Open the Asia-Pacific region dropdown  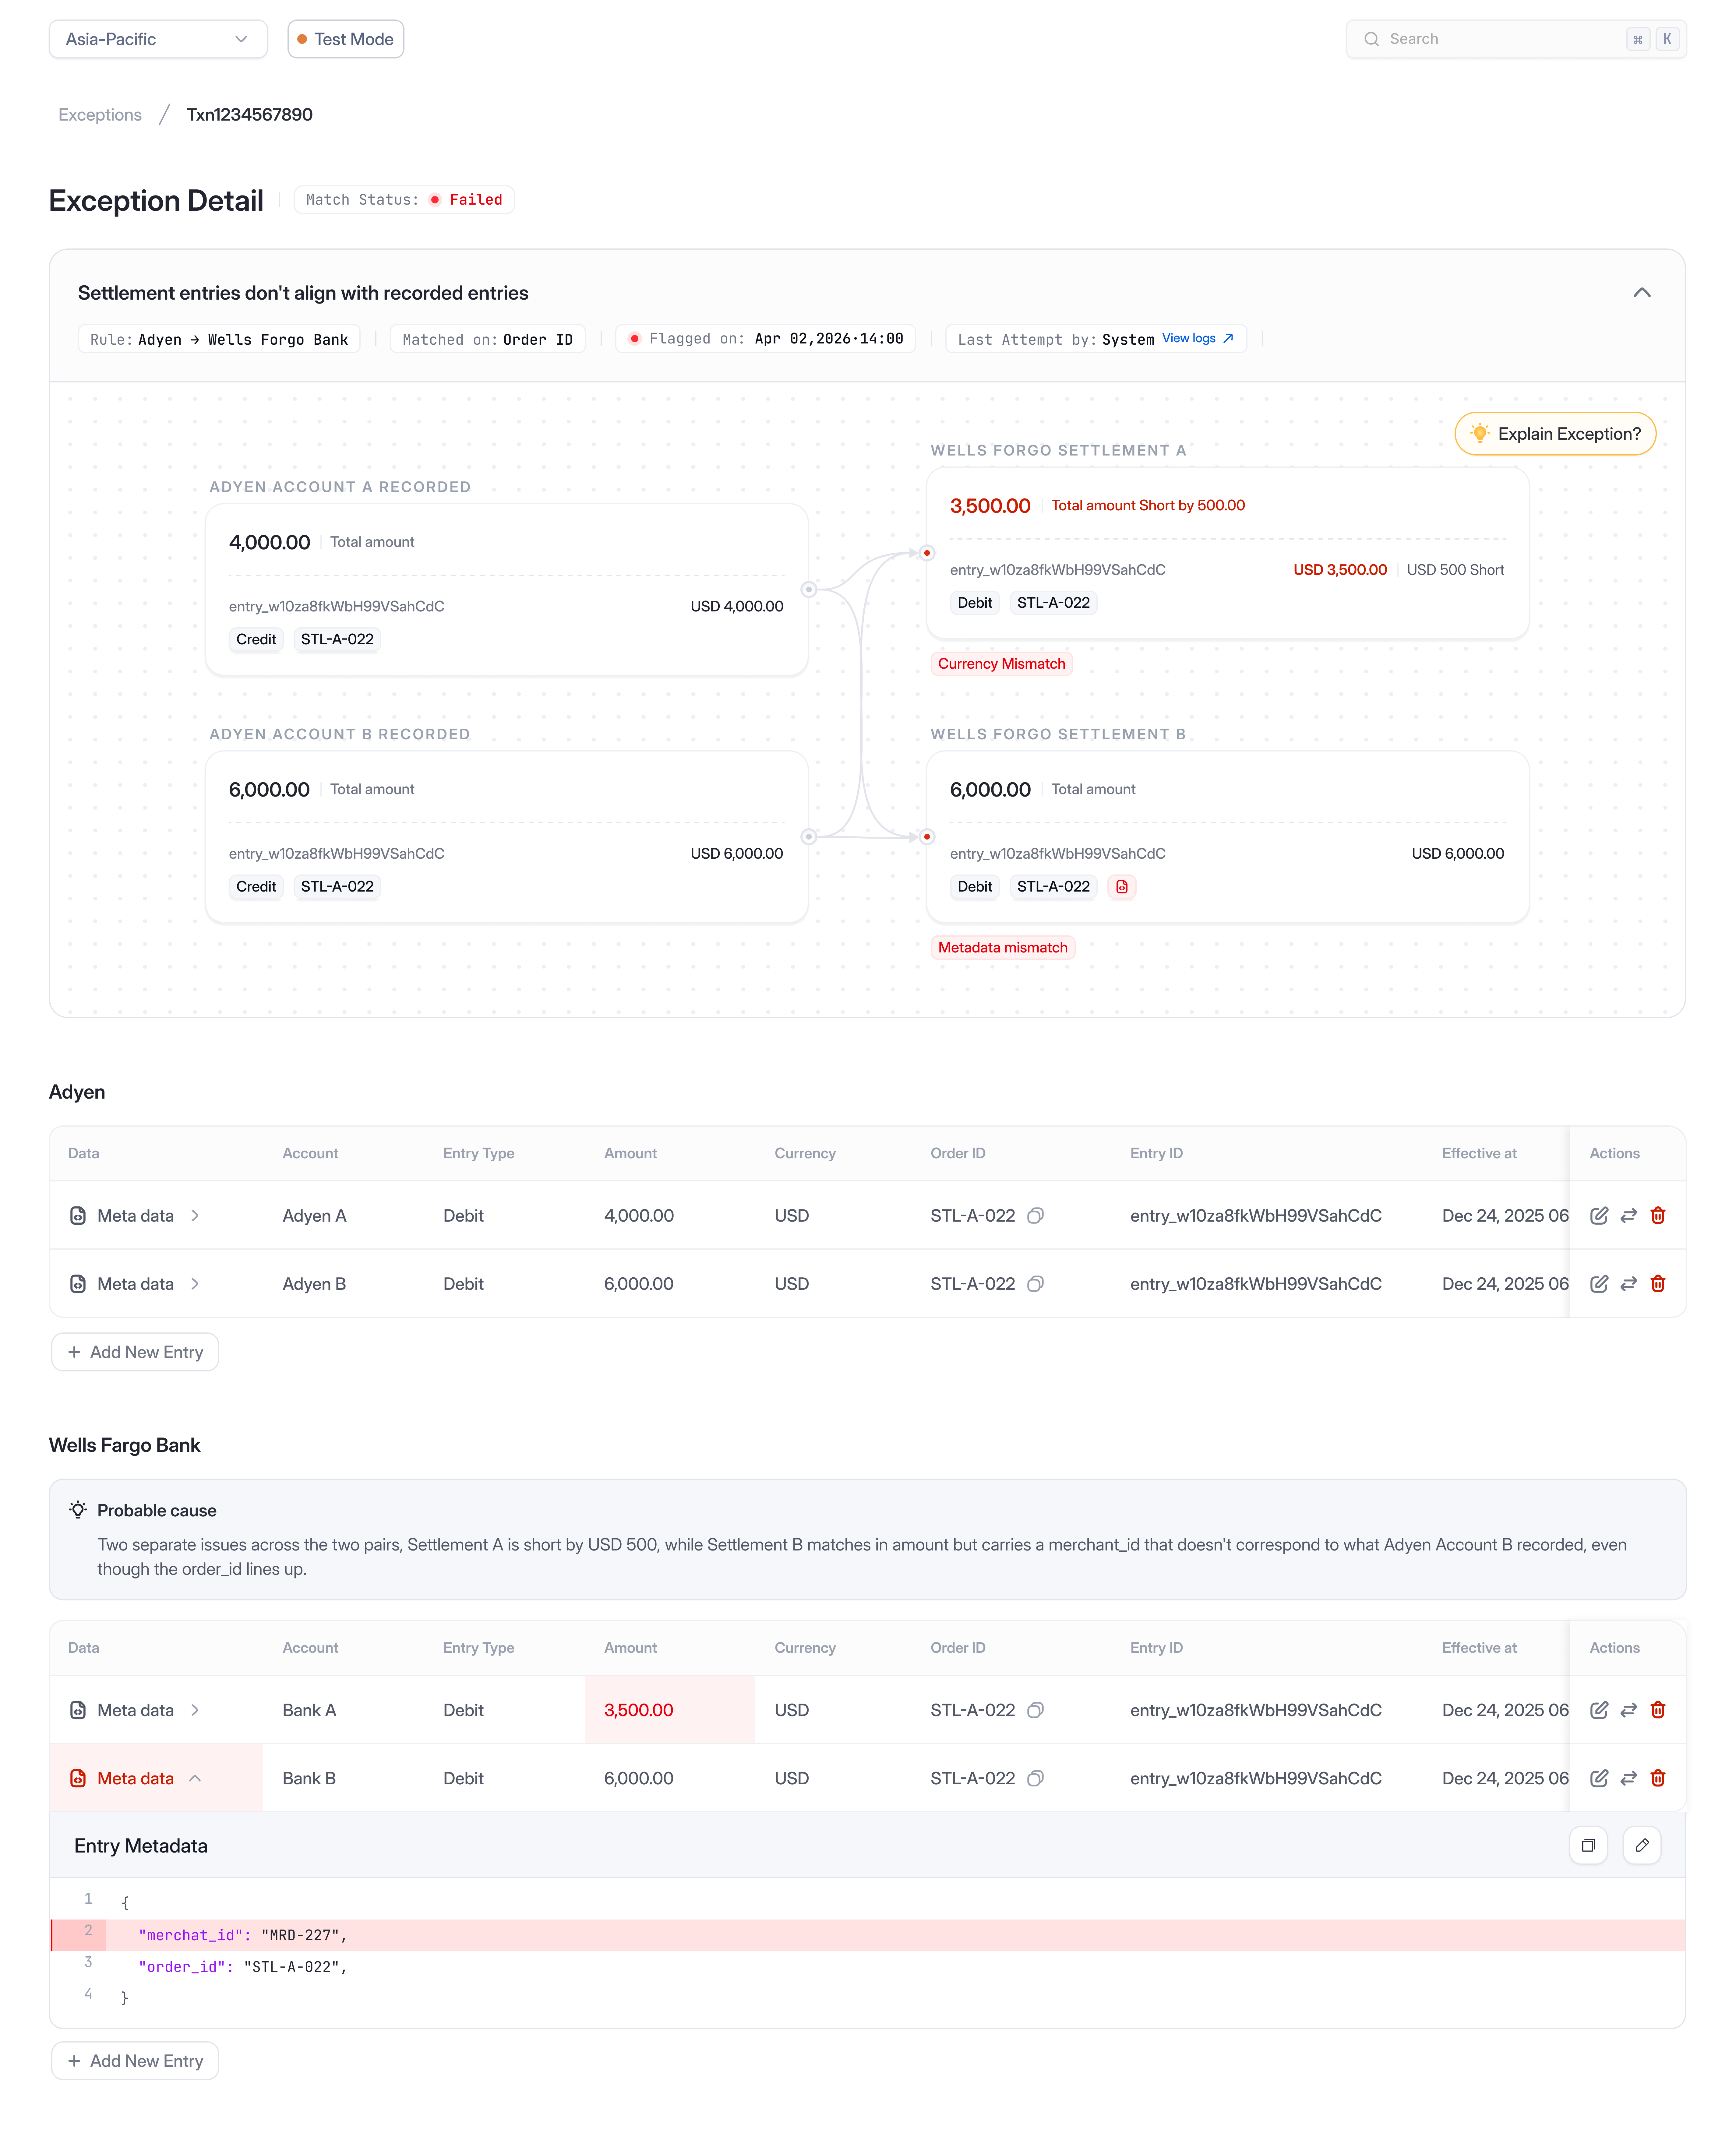pyautogui.click(x=158, y=39)
